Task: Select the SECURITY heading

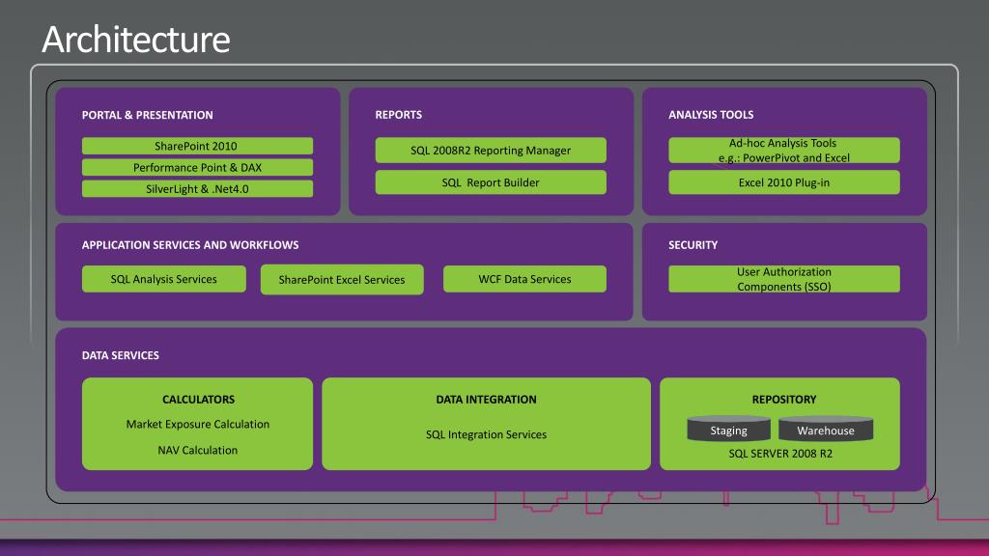Action: click(692, 244)
